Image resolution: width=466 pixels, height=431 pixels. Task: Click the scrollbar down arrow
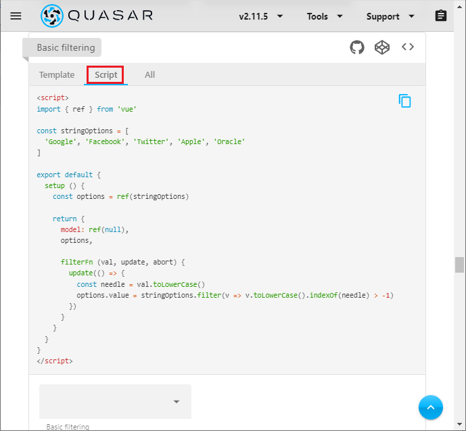pyautogui.click(x=459, y=424)
